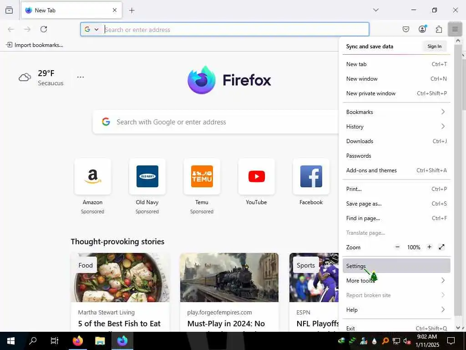
Task: Select Exit menu item
Action: (396, 328)
